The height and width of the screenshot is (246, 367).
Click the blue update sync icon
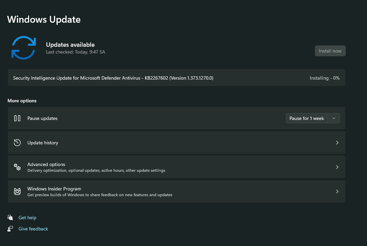(x=24, y=48)
